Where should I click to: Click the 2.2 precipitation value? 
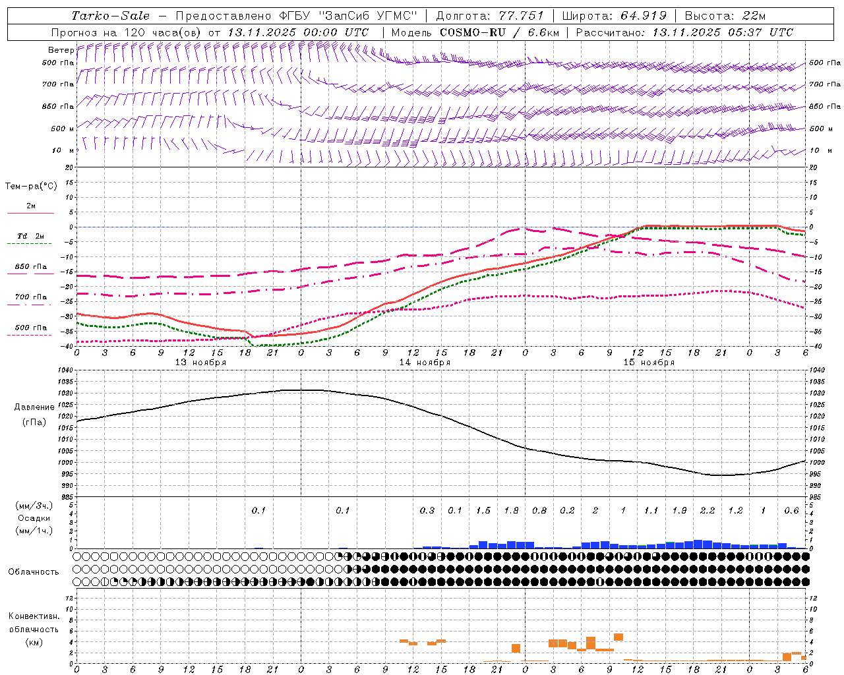pyautogui.click(x=708, y=510)
